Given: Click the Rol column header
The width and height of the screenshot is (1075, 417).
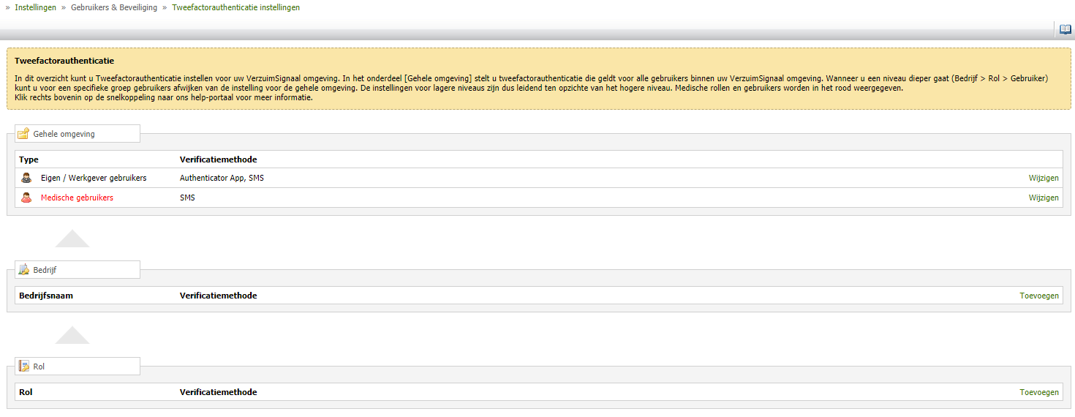Looking at the screenshot, I should pyautogui.click(x=26, y=392).
